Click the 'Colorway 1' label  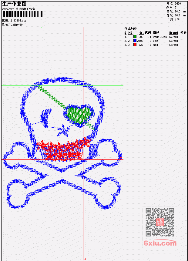click(18, 25)
